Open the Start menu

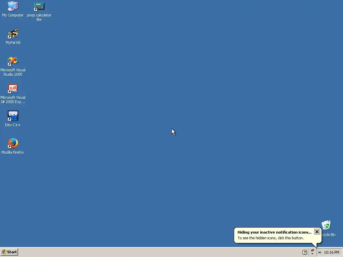click(9, 252)
